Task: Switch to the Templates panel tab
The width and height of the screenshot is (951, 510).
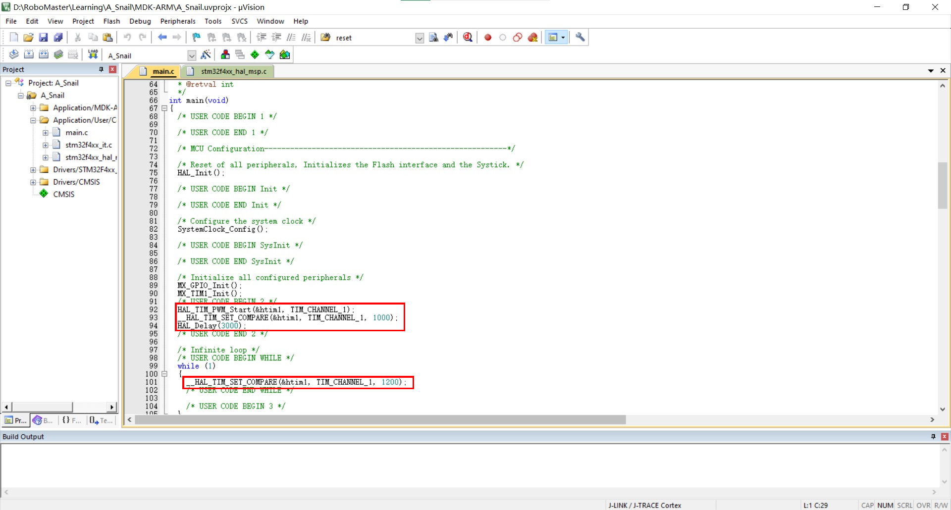Action: coord(101,420)
